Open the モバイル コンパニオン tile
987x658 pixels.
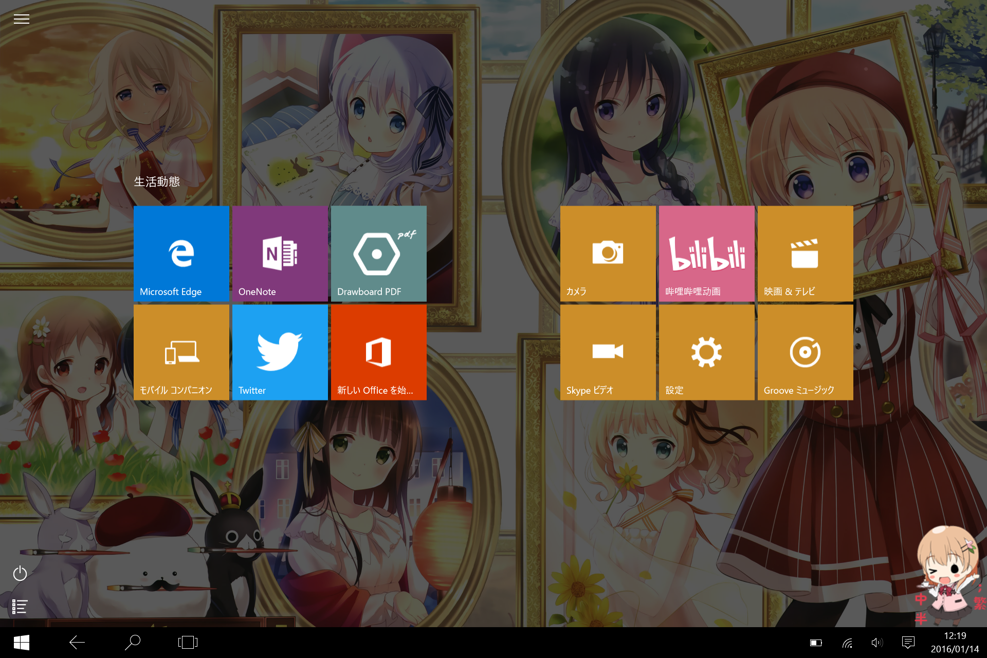click(x=181, y=352)
